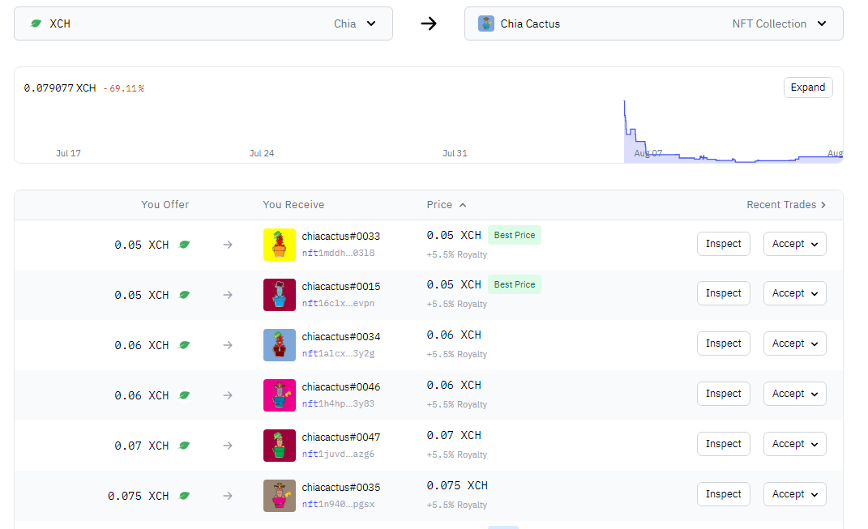
Task: Expand Accept options for chiacactus#0047
Action: point(795,444)
